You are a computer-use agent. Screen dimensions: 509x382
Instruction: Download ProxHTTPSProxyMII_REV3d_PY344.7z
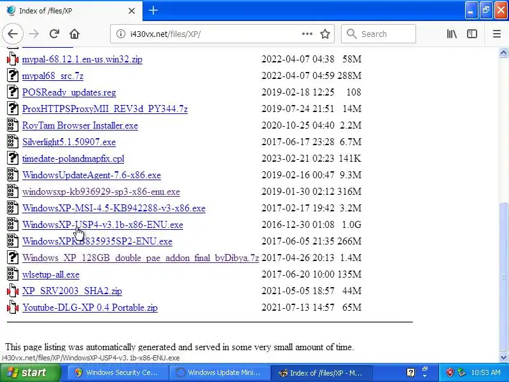click(105, 109)
